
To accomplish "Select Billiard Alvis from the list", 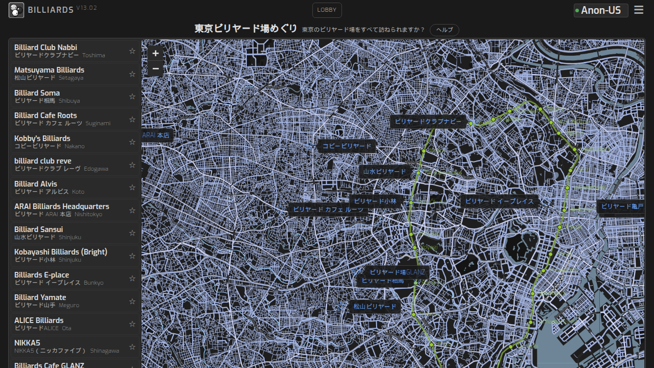I will click(x=75, y=188).
